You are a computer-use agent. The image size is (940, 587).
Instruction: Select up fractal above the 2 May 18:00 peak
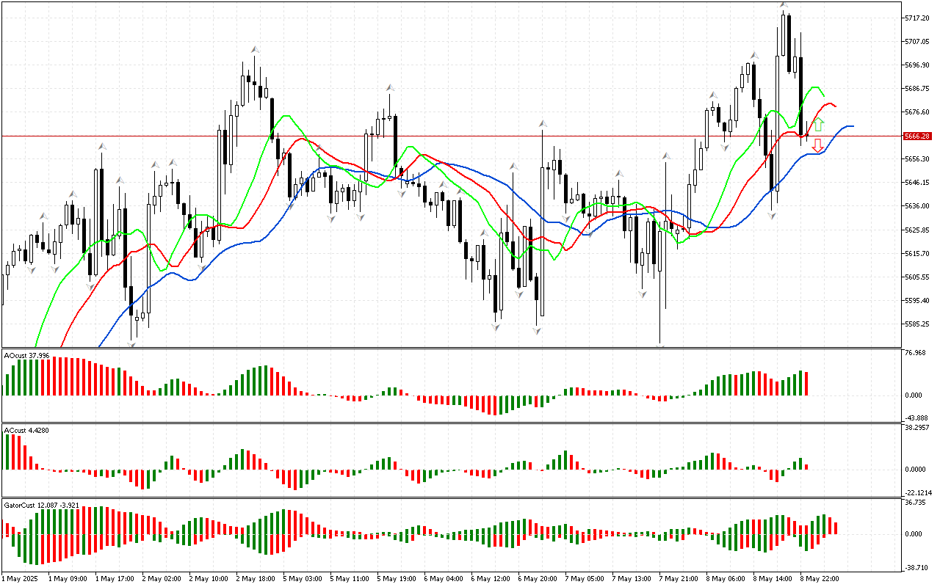(255, 49)
